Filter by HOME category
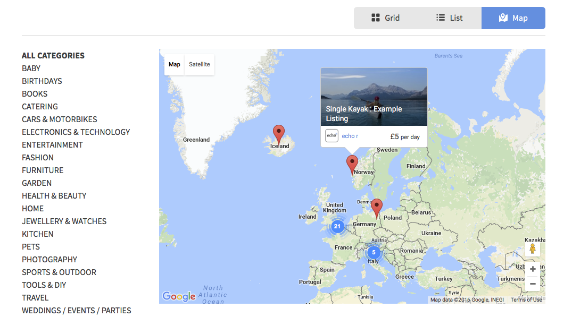The image size is (572, 317). 32,209
